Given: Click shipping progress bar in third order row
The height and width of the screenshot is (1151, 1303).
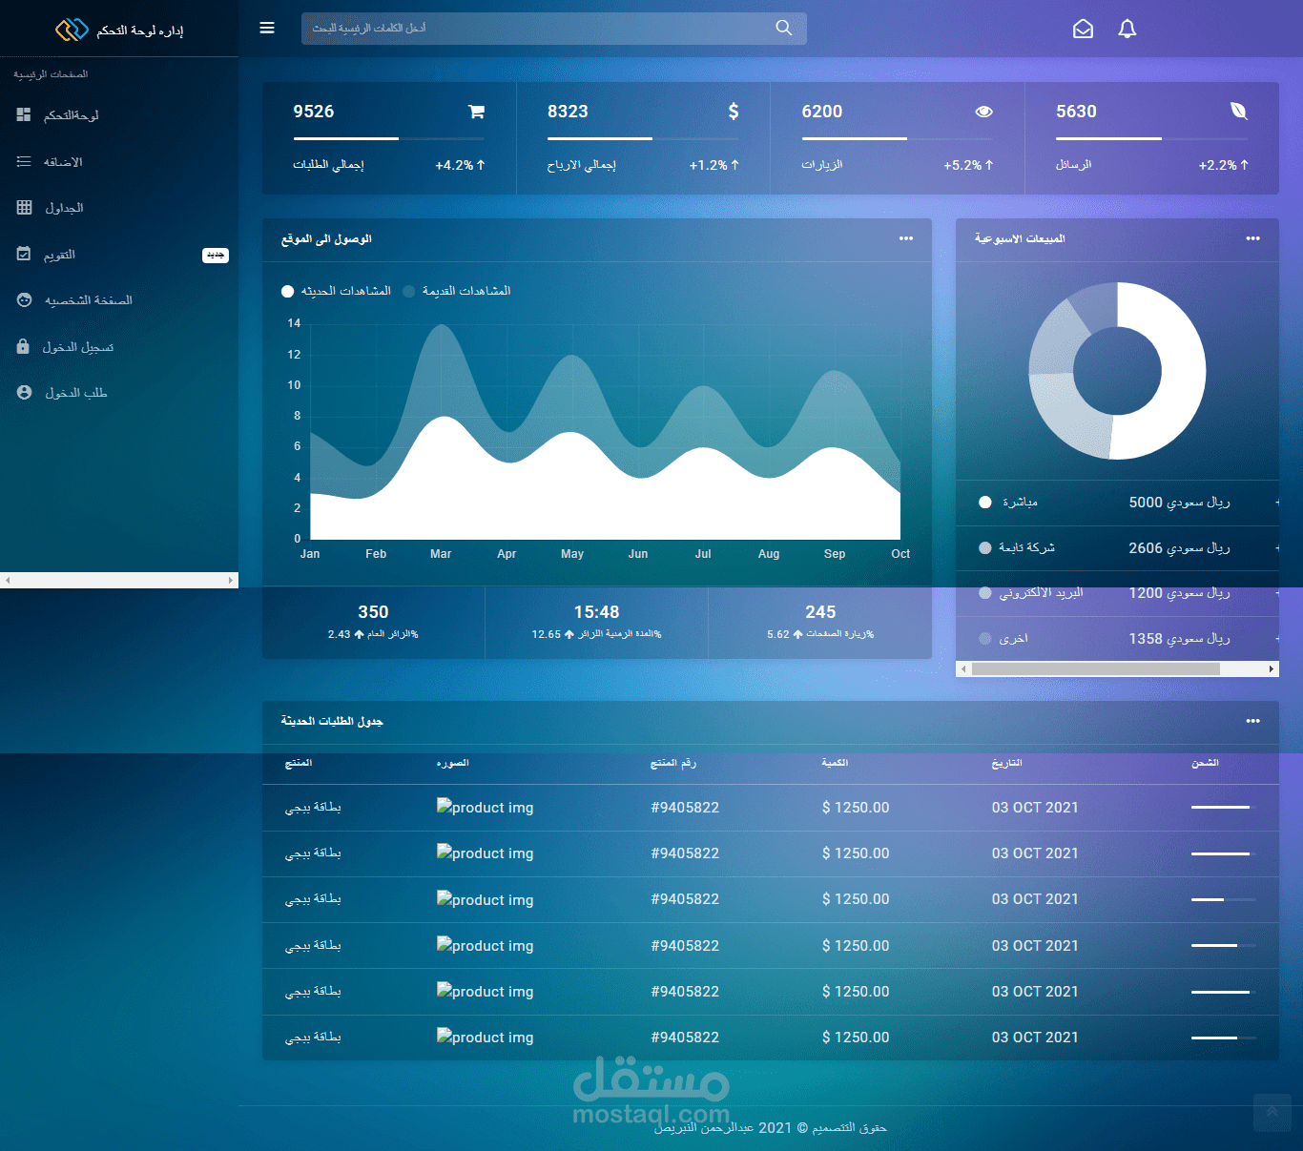Looking at the screenshot, I should tap(1224, 899).
